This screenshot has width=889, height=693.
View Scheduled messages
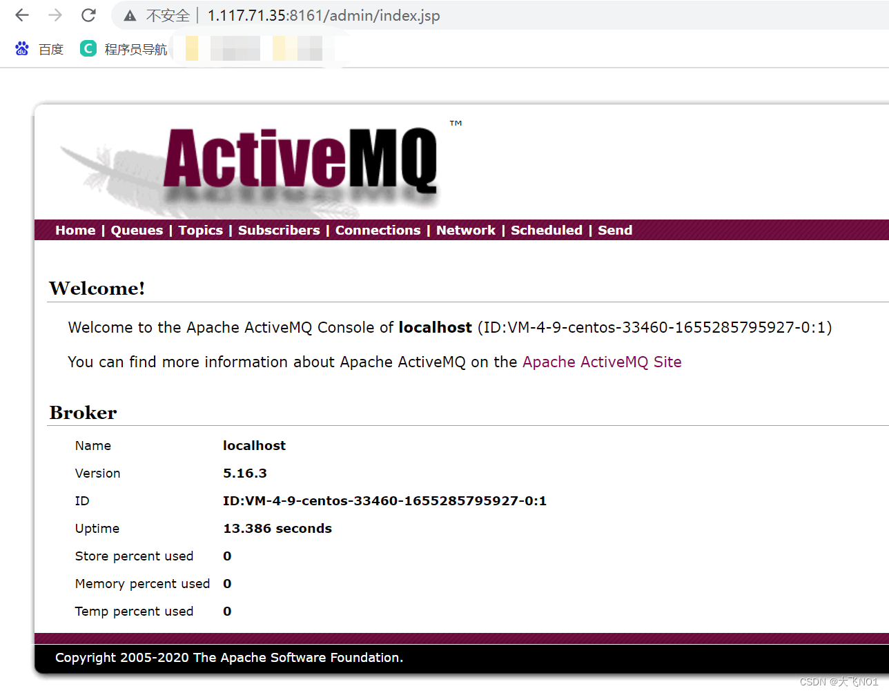547,230
